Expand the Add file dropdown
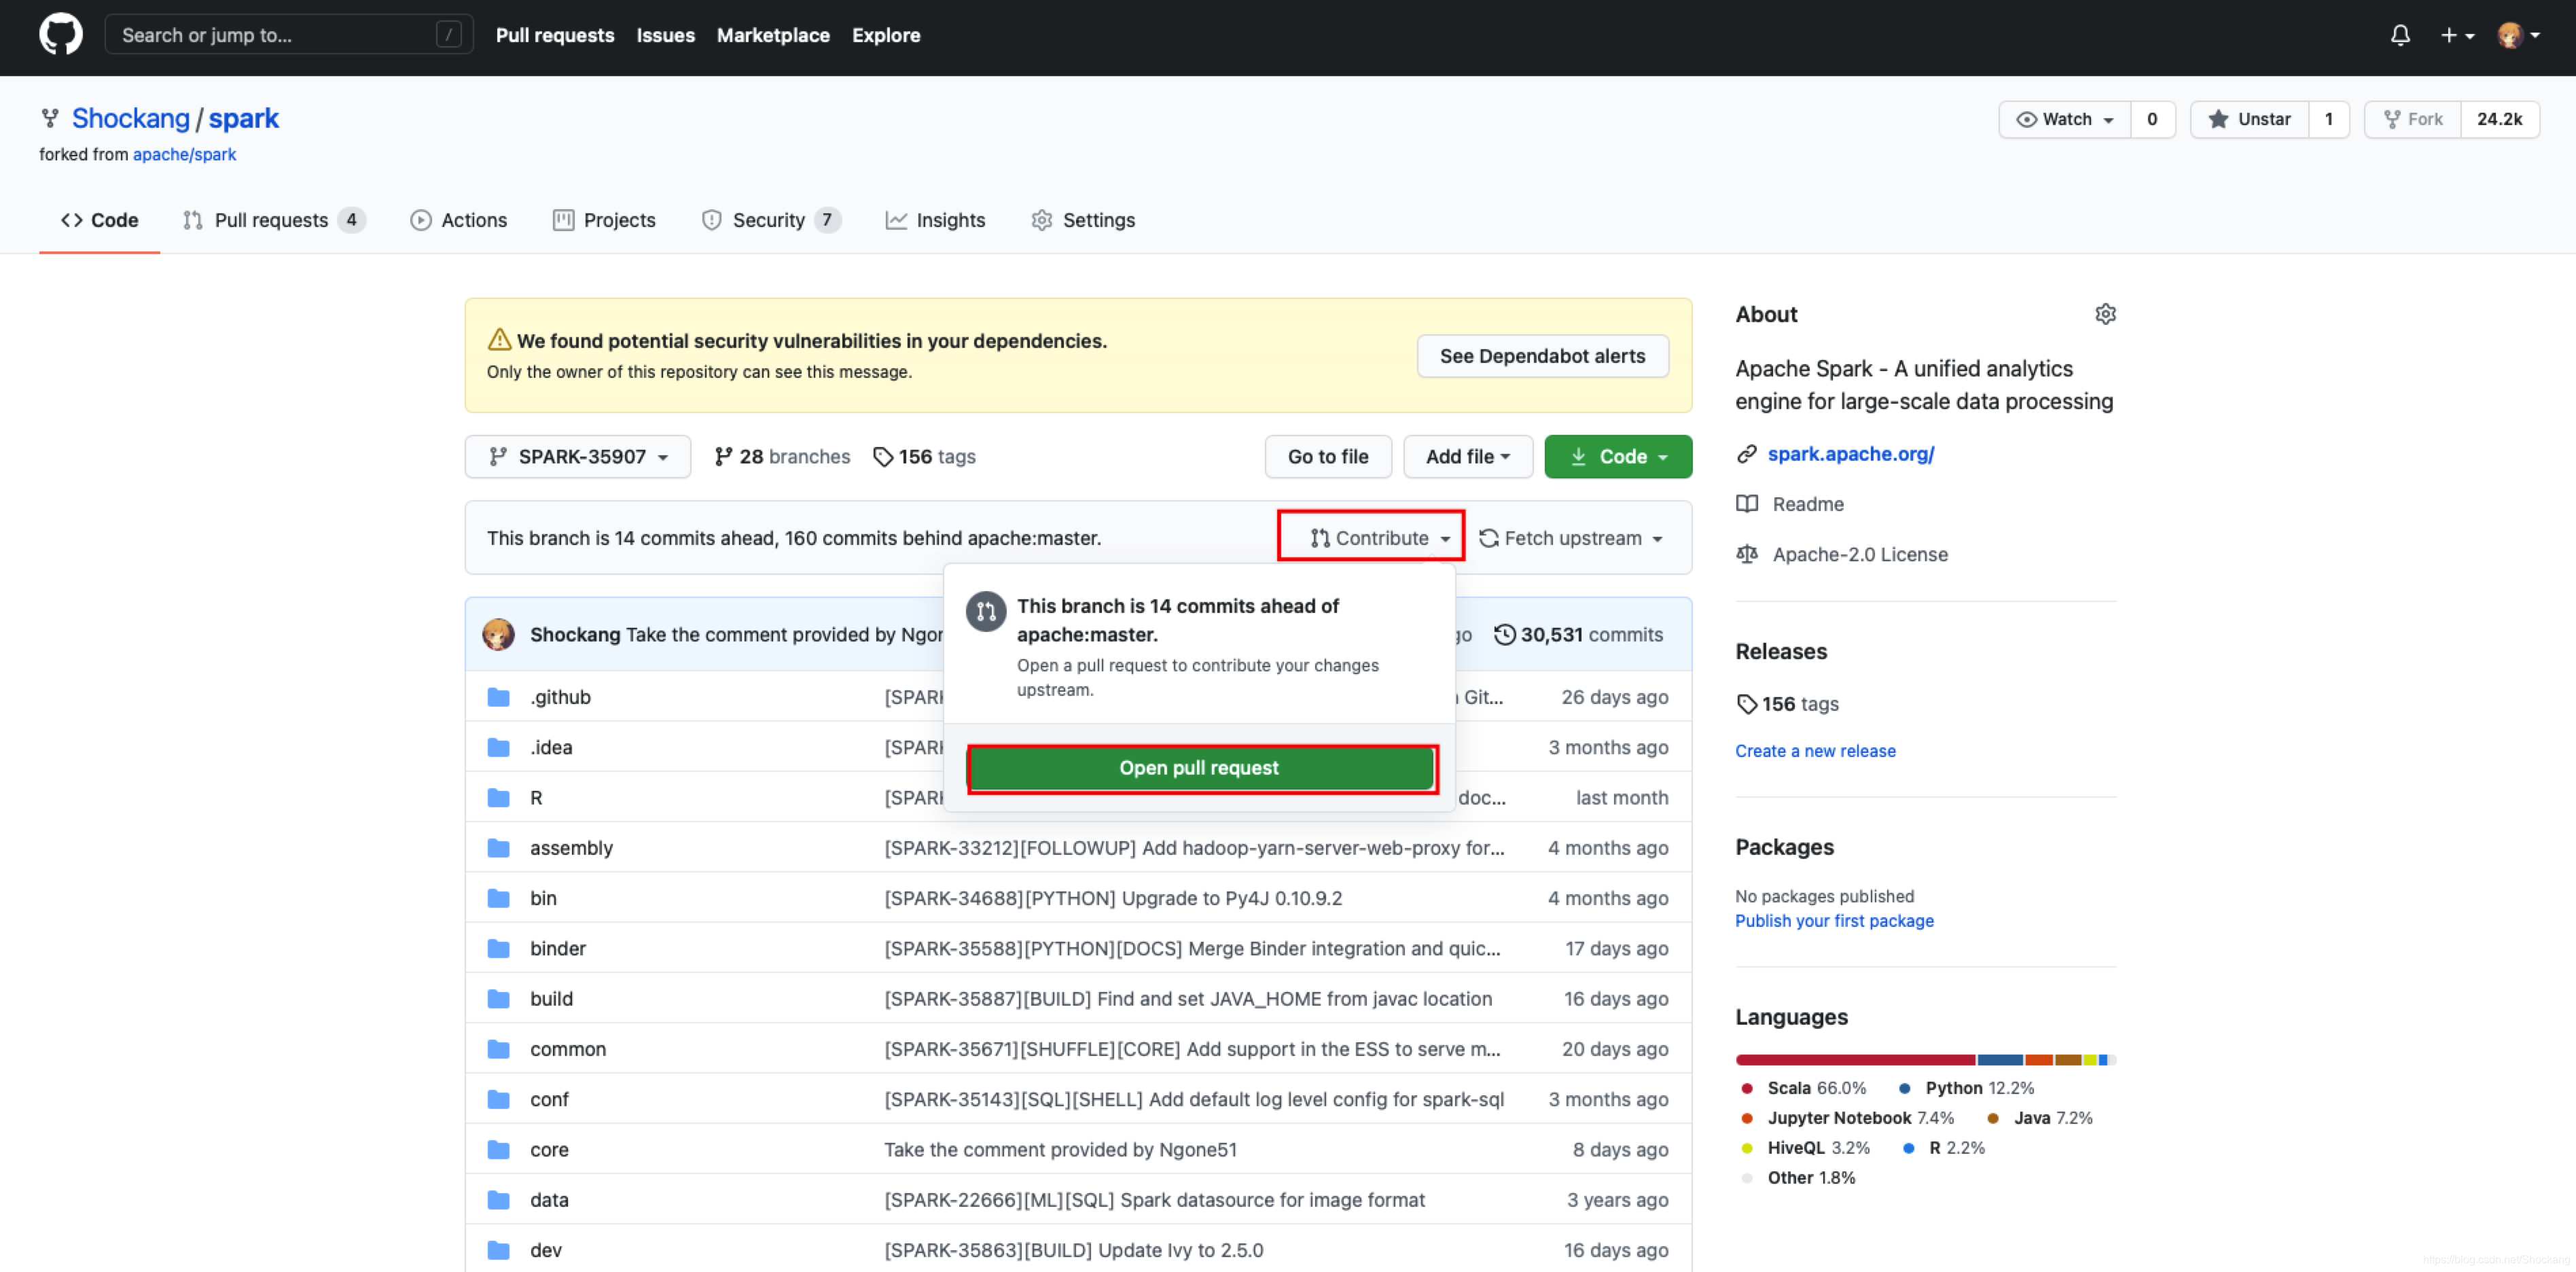The image size is (2576, 1272). coord(1467,456)
